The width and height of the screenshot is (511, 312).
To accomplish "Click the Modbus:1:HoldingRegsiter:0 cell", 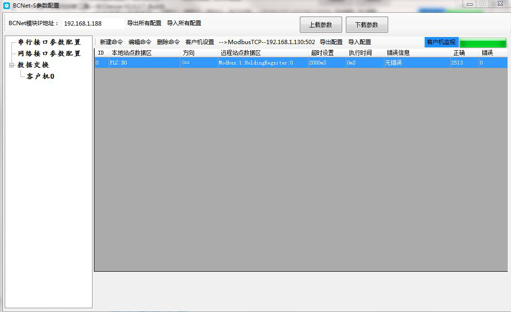I will click(x=263, y=63).
